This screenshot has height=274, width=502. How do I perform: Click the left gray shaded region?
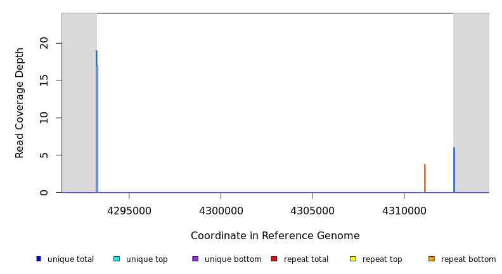(79, 101)
